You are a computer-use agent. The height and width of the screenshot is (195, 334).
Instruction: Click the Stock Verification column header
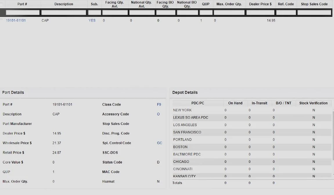tap(313, 103)
